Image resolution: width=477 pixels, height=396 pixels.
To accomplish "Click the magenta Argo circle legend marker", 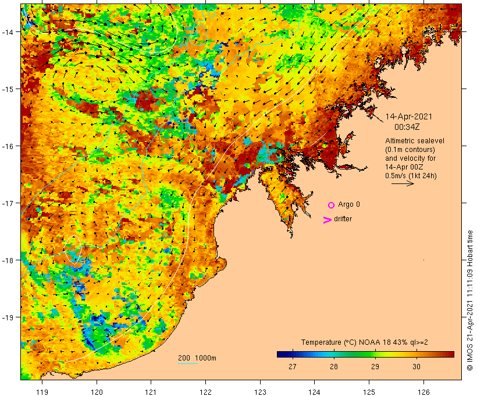I will point(332,206).
